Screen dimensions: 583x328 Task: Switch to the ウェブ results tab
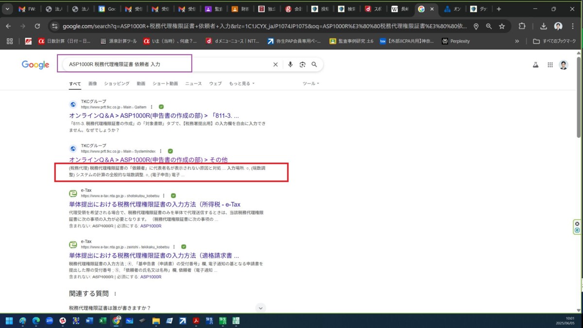(x=215, y=83)
